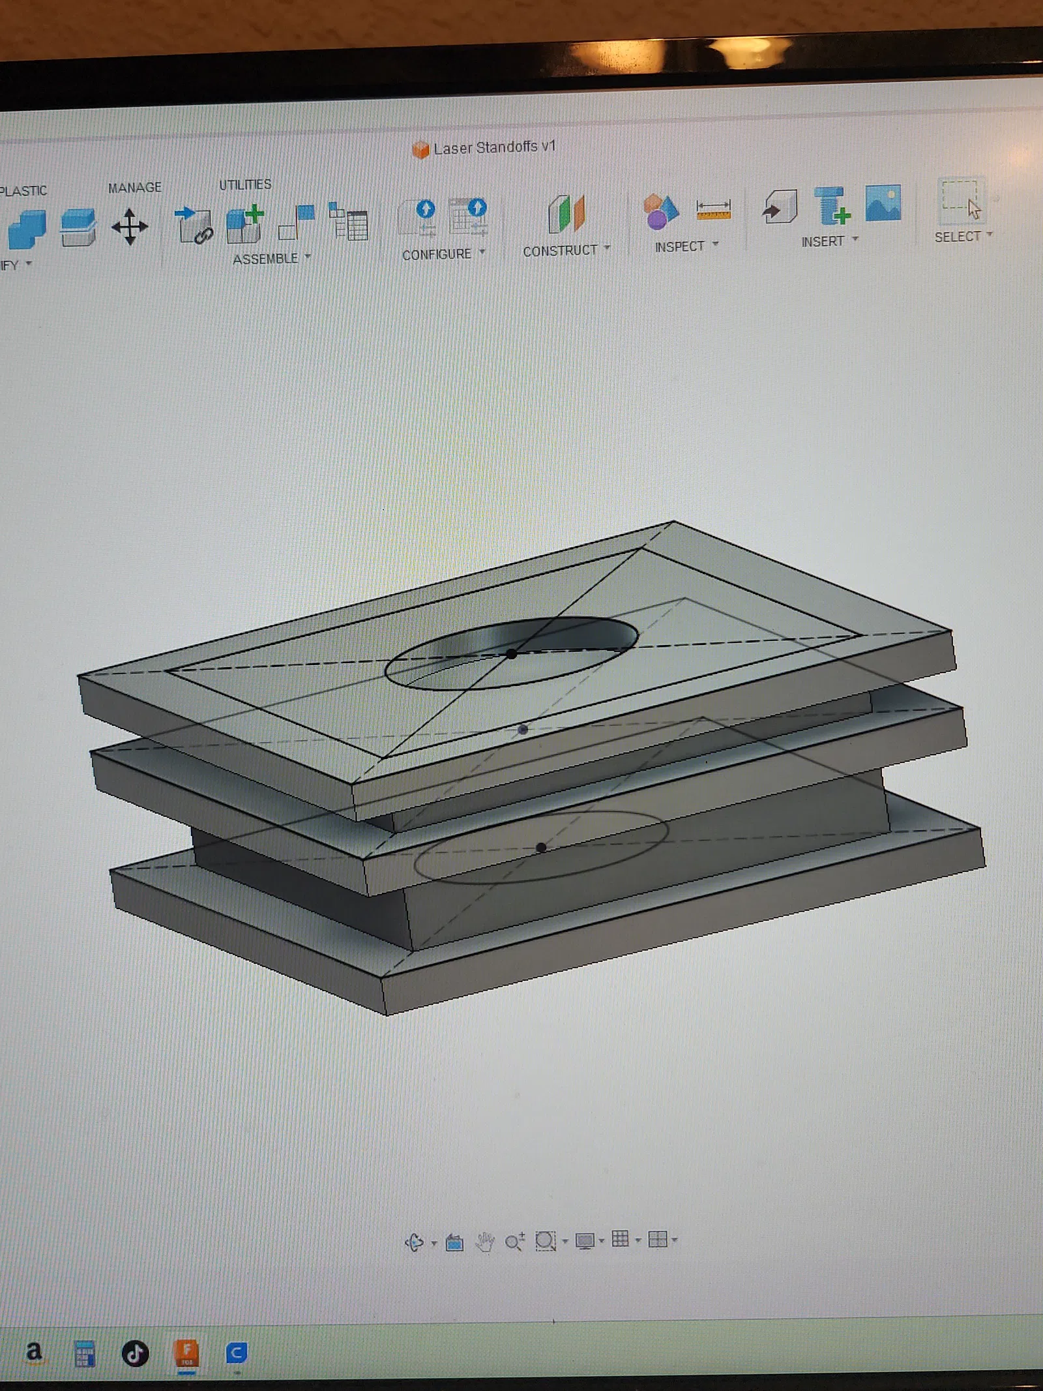The height and width of the screenshot is (1391, 1043).
Task: Activate the Select tool icon
Action: pyautogui.click(x=961, y=200)
